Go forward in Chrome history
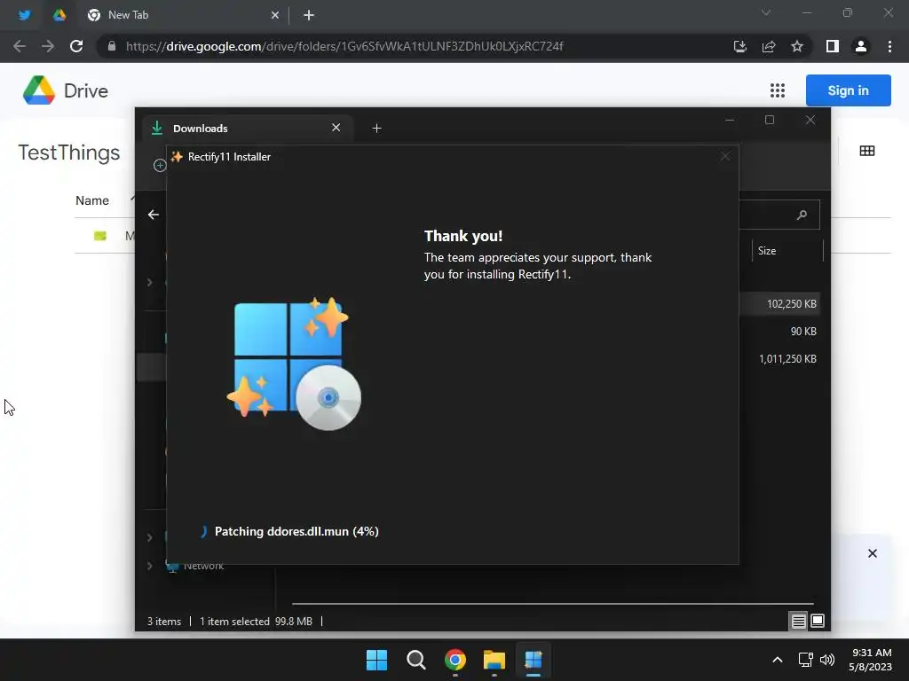This screenshot has width=909, height=681. (x=48, y=46)
